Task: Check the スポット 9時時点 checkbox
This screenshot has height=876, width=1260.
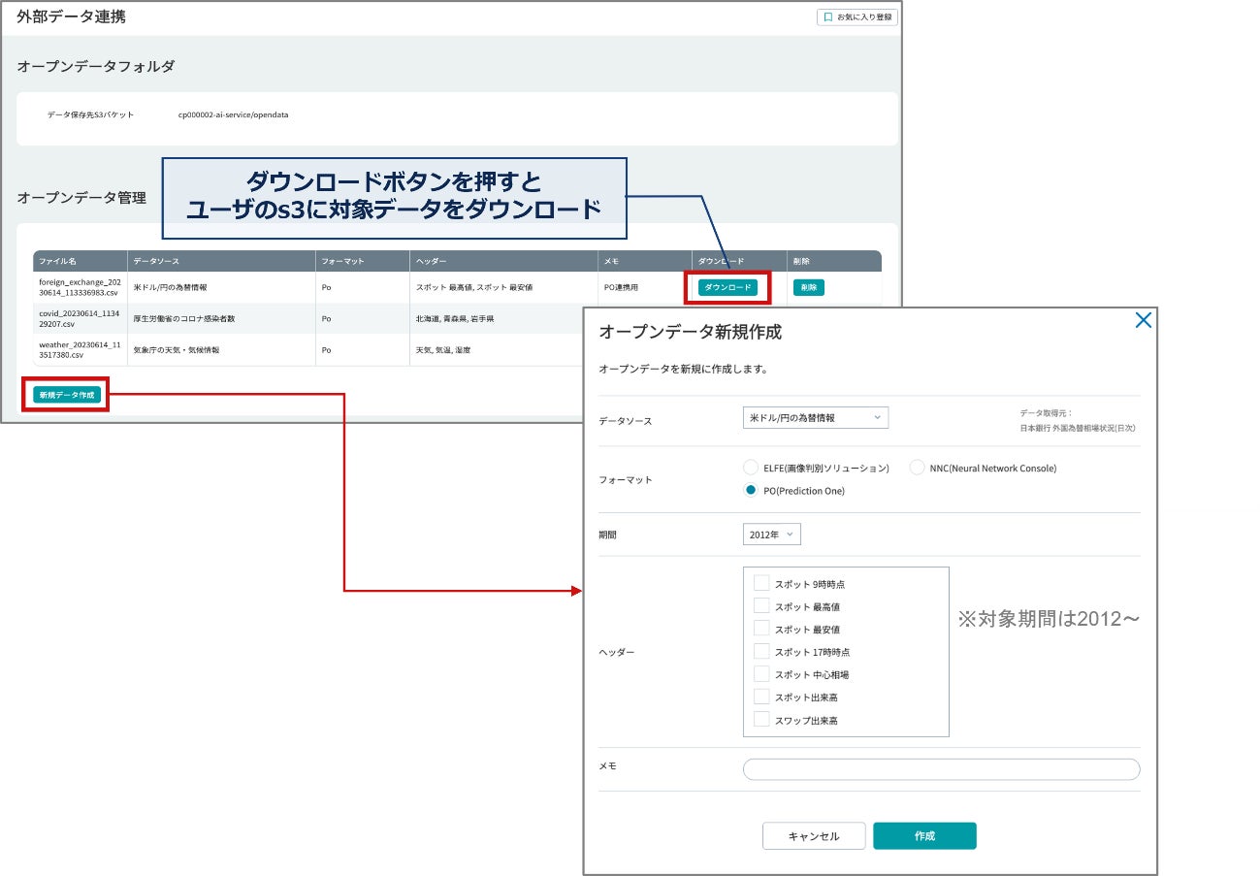Action: [761, 583]
